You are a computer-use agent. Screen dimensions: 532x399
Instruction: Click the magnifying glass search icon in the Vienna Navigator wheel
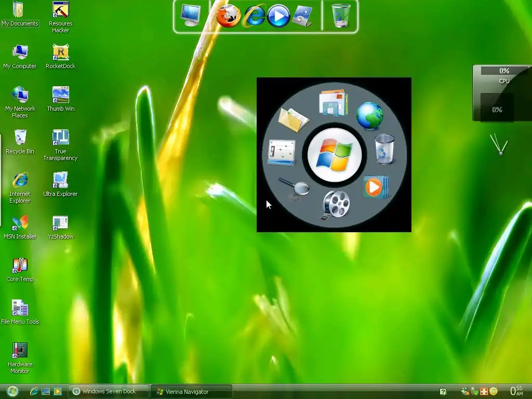coord(295,189)
